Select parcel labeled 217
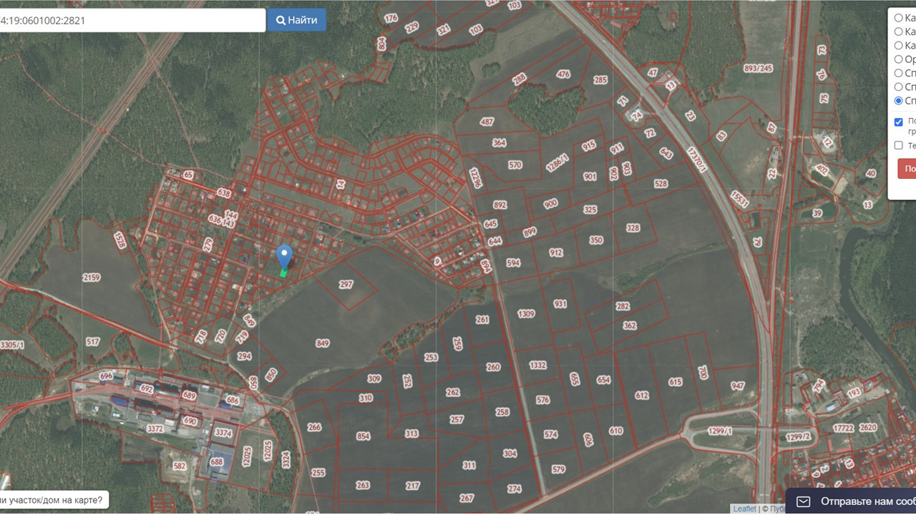Screen dimensions: 916x515 point(413,486)
